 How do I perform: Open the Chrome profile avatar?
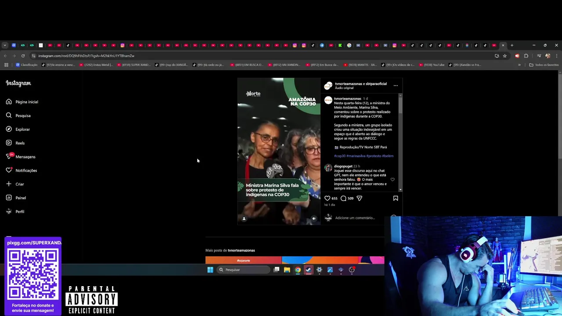548,56
